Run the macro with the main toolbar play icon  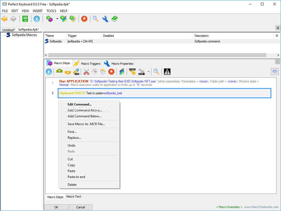point(37,19)
